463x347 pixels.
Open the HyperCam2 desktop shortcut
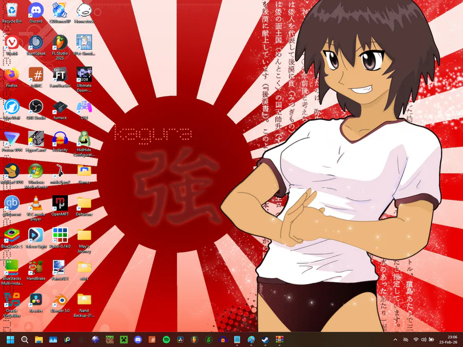pos(36,142)
